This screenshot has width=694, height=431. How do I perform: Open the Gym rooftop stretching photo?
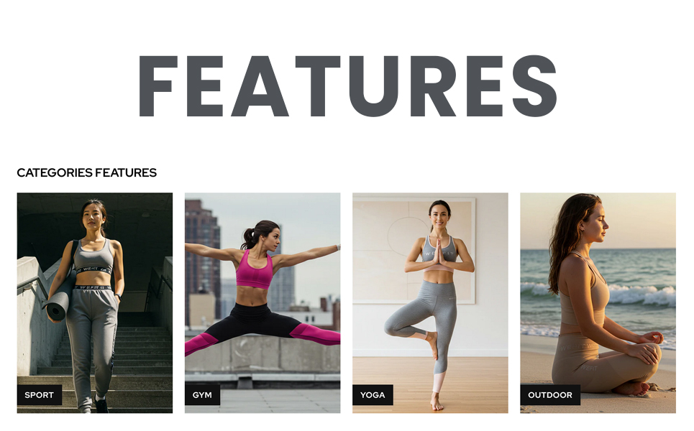[262, 303]
